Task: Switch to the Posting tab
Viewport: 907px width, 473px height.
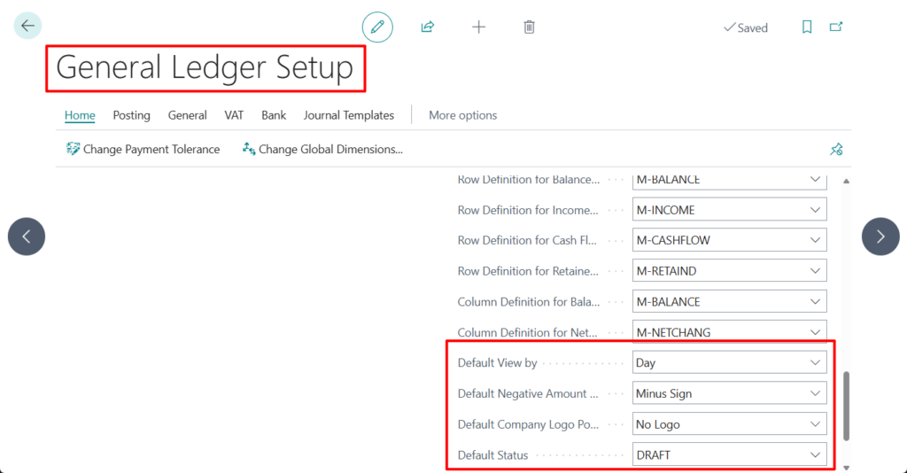Action: [131, 115]
